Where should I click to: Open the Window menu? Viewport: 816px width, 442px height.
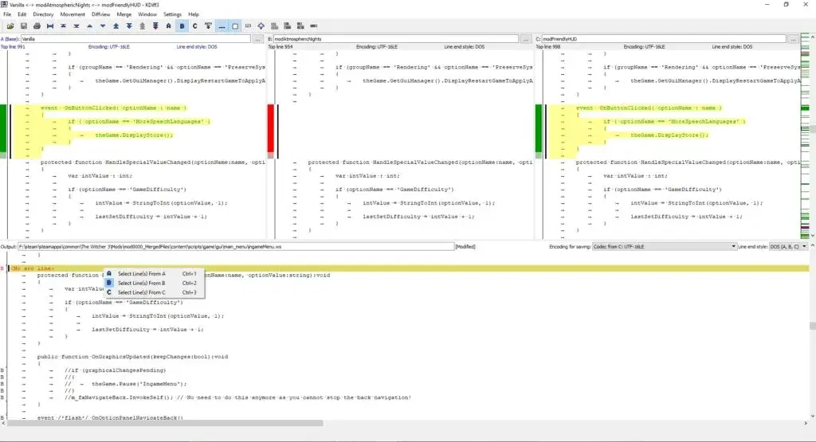(x=147, y=14)
